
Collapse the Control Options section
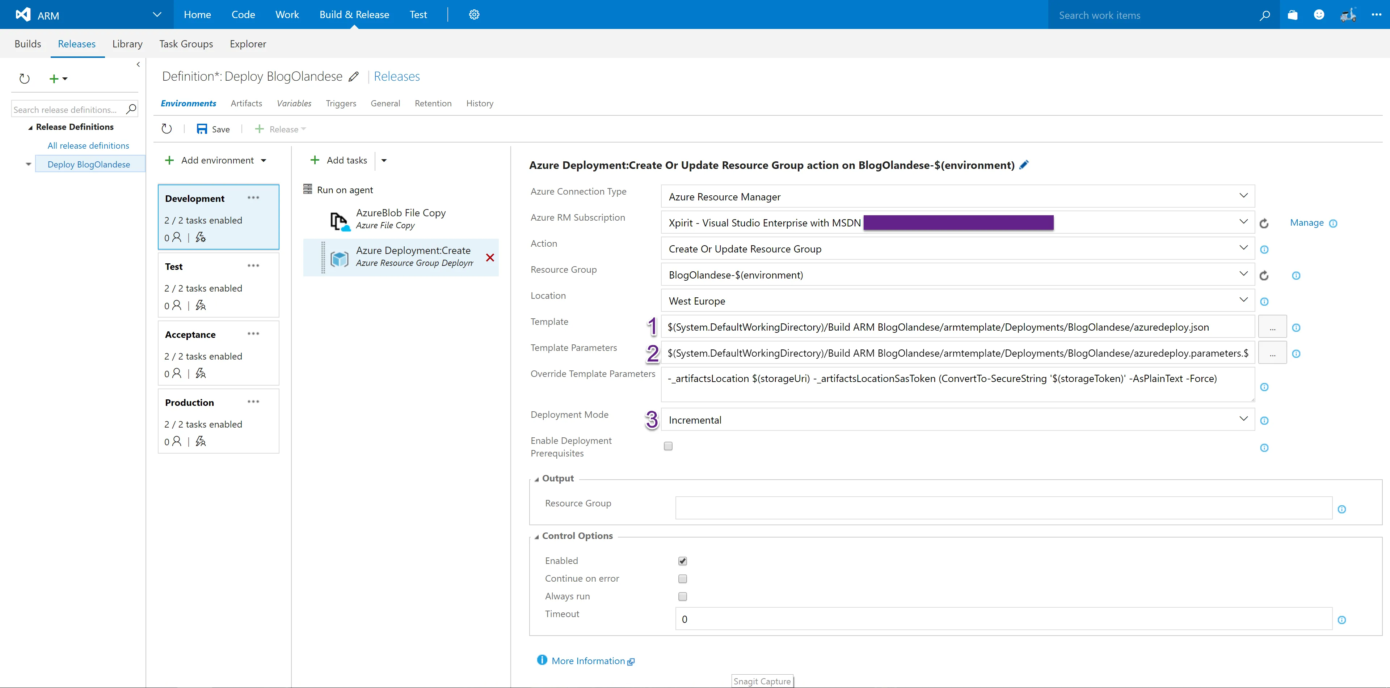click(x=536, y=536)
